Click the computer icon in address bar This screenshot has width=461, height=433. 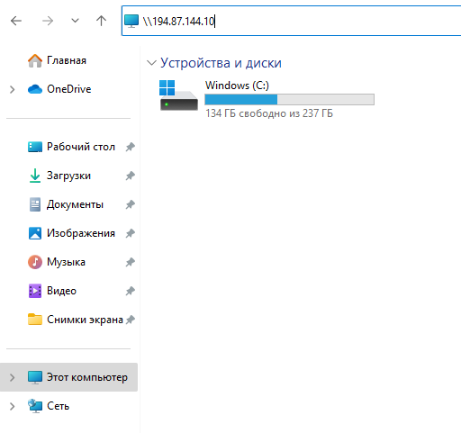pyautogui.click(x=131, y=21)
